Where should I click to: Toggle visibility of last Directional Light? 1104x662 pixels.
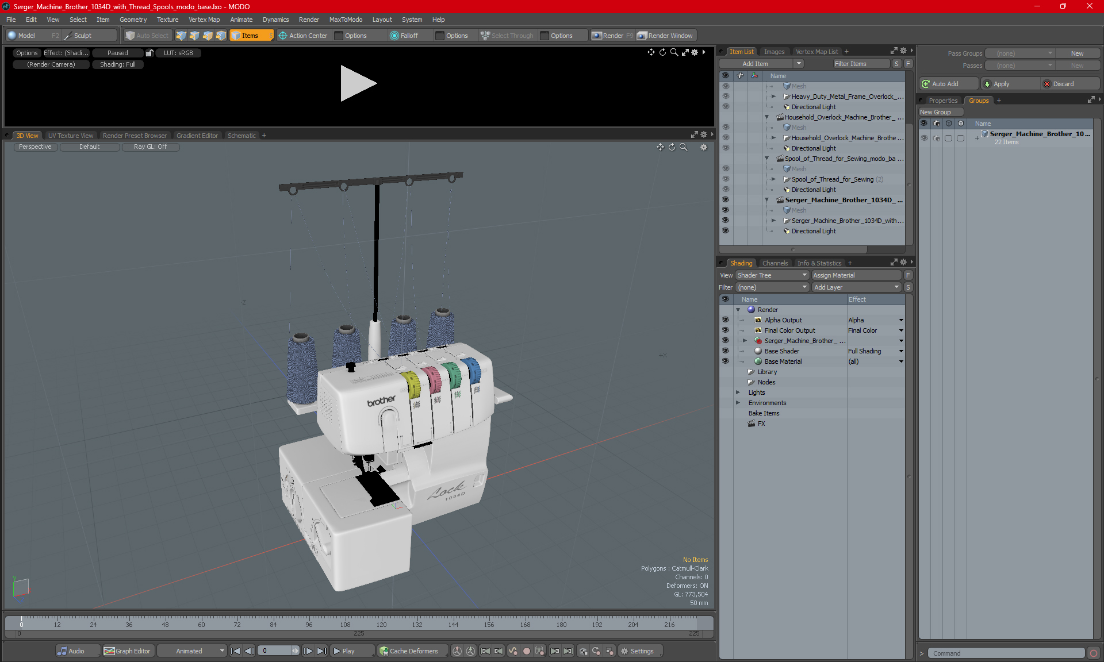point(726,231)
